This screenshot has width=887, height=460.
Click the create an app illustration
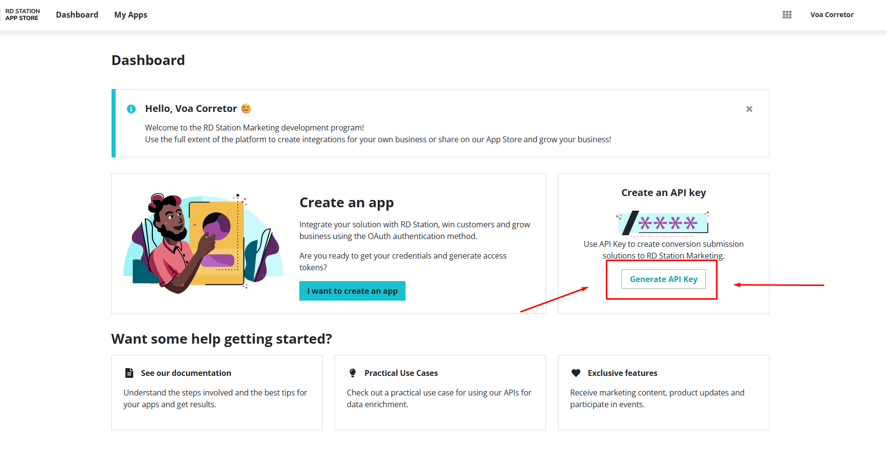tap(203, 243)
